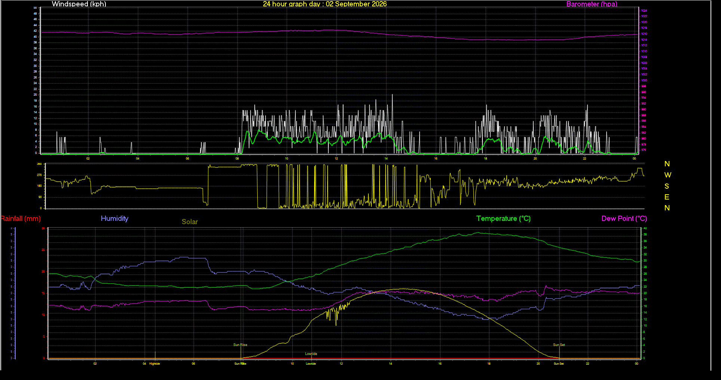Click the '1000' tick on barometer axis
721x380 pixels.
pyautogui.click(x=644, y=80)
